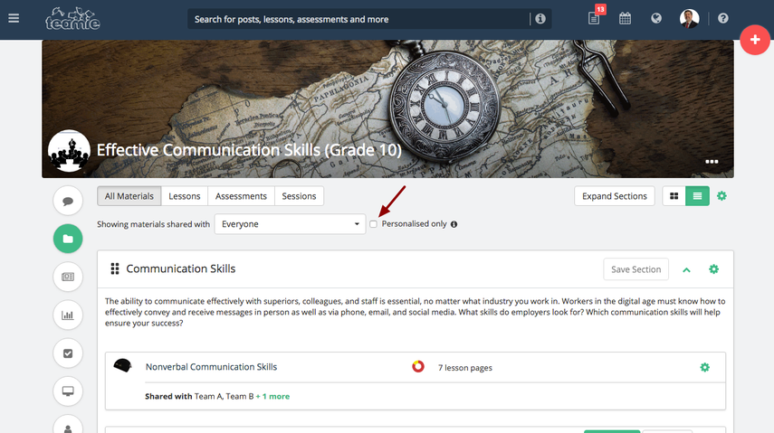Open materials settings gear beside view toggles
The height and width of the screenshot is (433, 774).
pyautogui.click(x=721, y=196)
